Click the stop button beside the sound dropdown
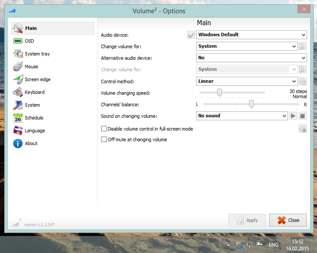317x253 pixels. coord(302,116)
